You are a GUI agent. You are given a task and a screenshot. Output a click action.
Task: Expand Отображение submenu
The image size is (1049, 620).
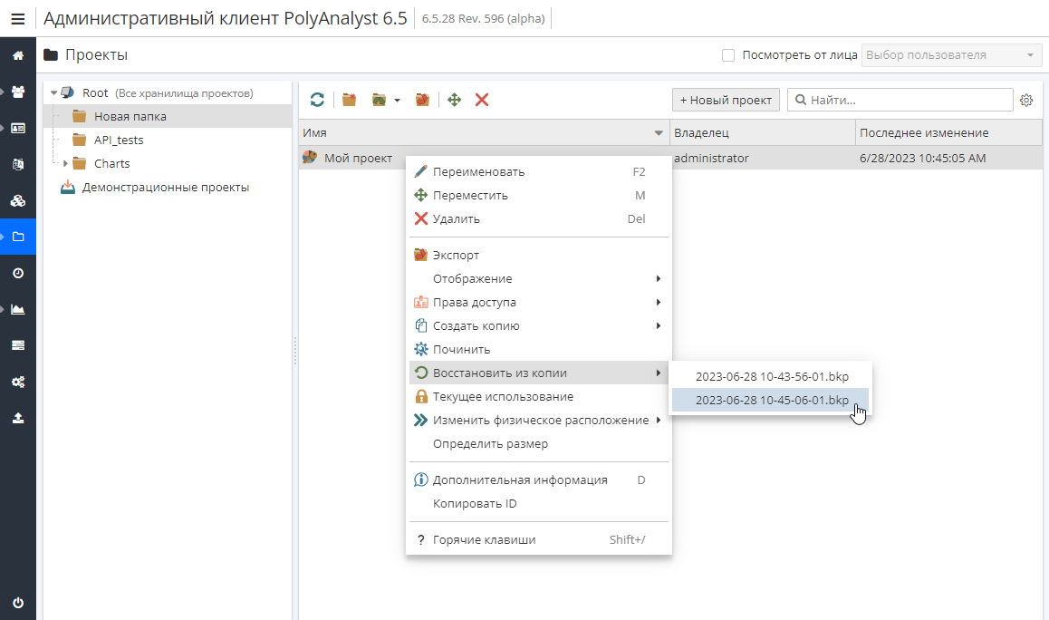(x=659, y=278)
